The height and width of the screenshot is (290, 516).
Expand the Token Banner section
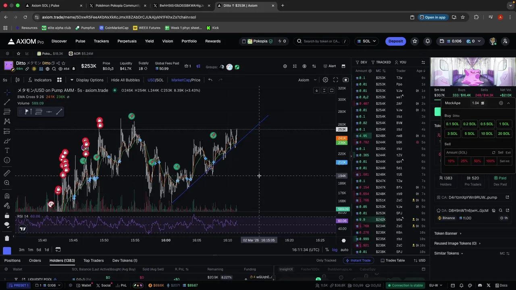tap(448, 233)
